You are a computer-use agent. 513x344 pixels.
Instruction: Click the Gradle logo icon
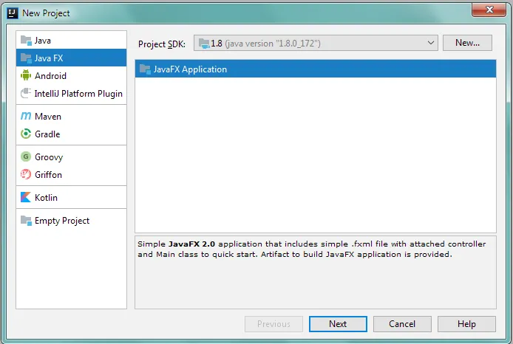[x=26, y=134]
